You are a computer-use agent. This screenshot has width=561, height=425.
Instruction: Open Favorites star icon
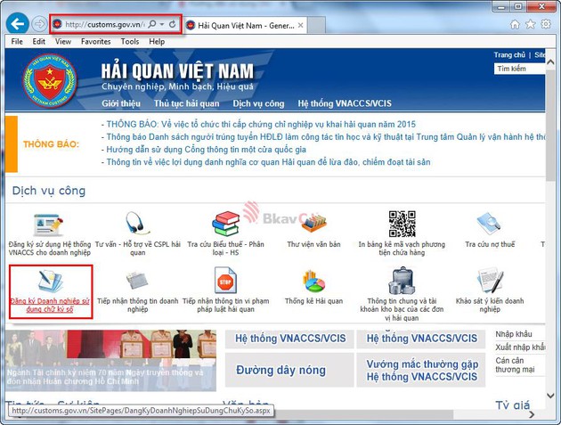pos(530,24)
